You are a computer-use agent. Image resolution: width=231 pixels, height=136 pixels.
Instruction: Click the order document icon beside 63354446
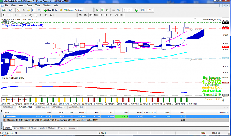(x=5, y=116)
